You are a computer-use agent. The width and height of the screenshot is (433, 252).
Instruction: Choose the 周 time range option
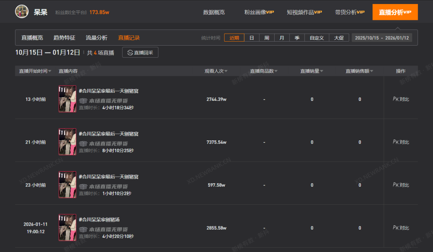[267, 38]
